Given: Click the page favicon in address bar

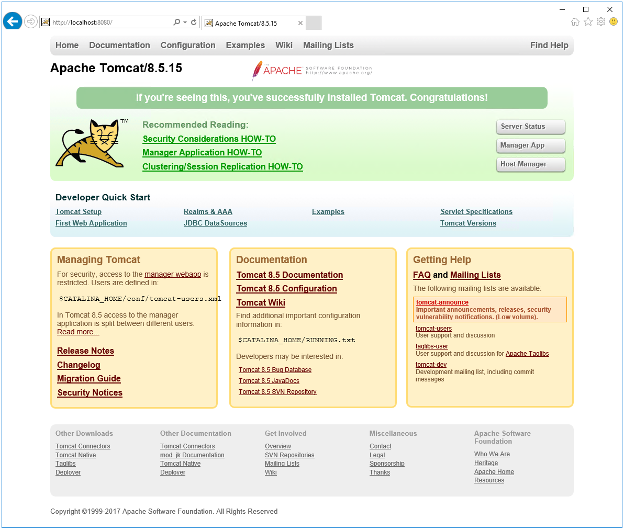Looking at the screenshot, I should [x=46, y=22].
